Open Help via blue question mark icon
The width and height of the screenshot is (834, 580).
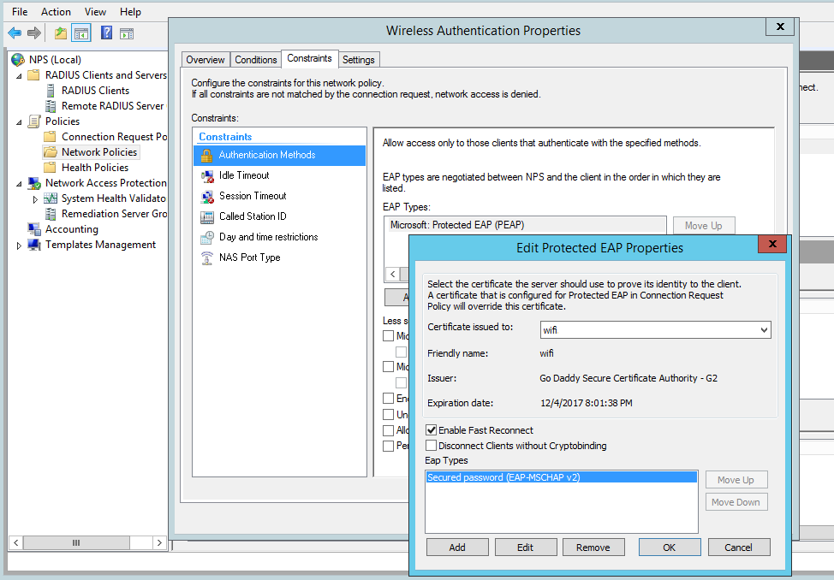(x=106, y=33)
